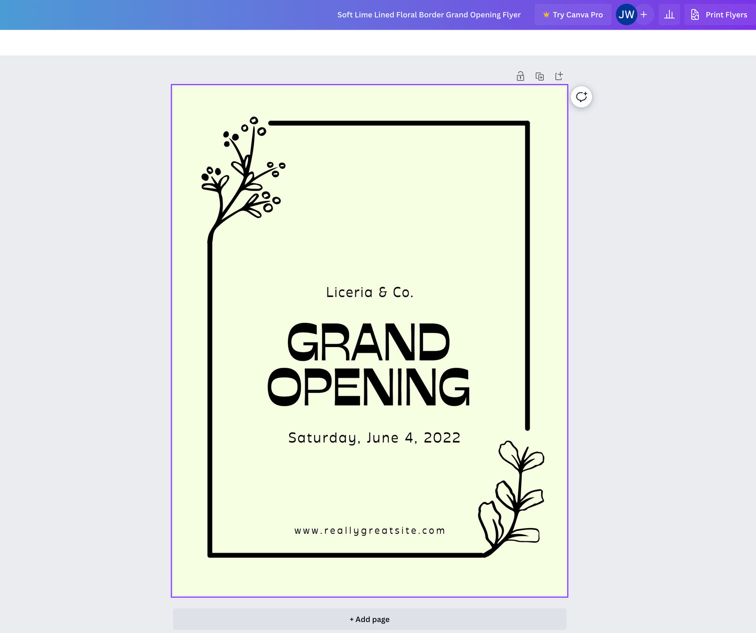Open design insights with the bar chart icon

coord(669,14)
